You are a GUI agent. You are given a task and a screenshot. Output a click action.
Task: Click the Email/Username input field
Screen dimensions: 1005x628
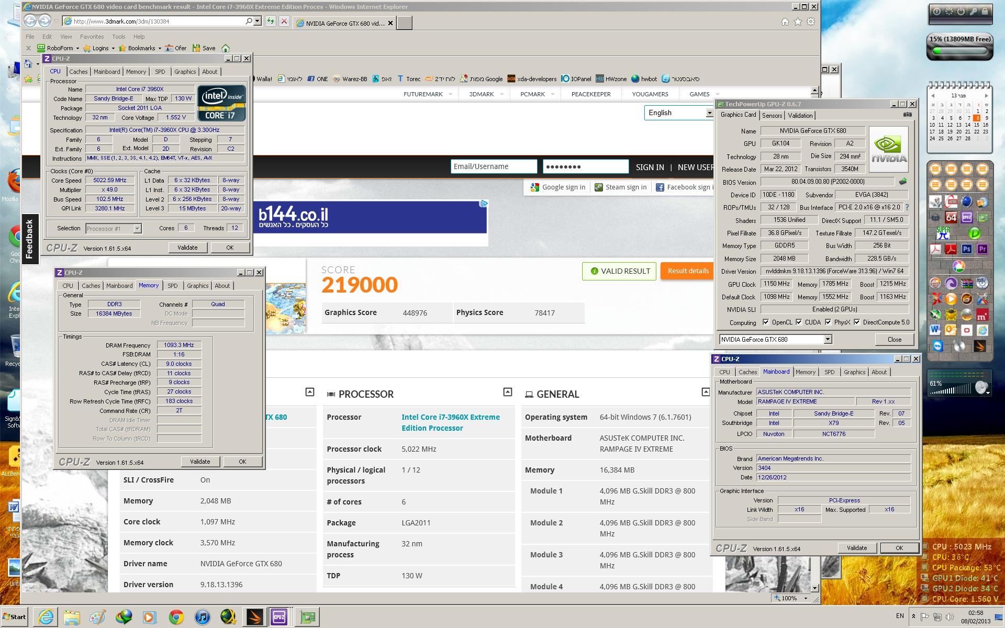(x=494, y=166)
